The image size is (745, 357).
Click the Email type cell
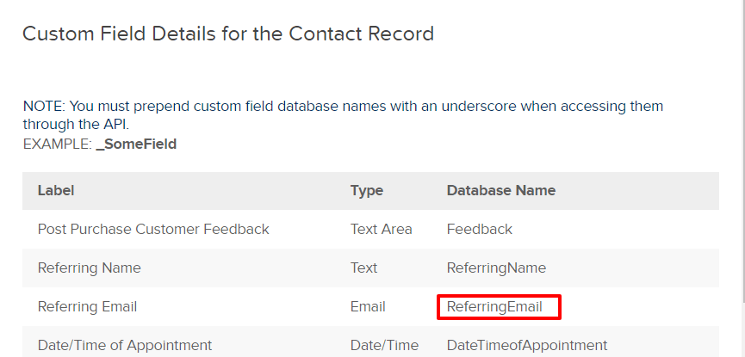(368, 307)
